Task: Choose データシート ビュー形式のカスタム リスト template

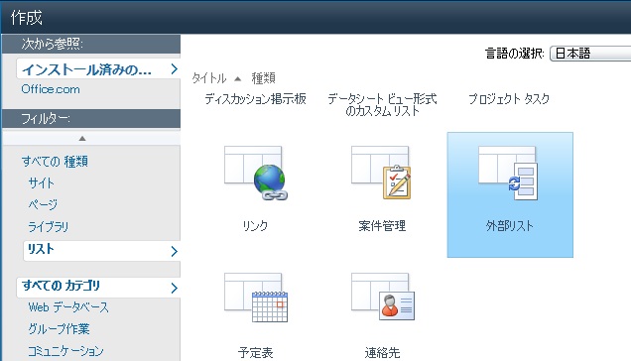Action: [382, 105]
